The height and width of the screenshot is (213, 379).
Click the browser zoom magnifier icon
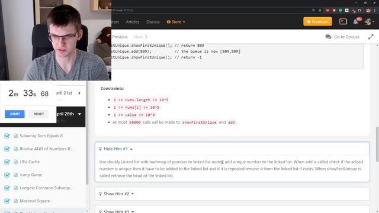[x=313, y=11]
